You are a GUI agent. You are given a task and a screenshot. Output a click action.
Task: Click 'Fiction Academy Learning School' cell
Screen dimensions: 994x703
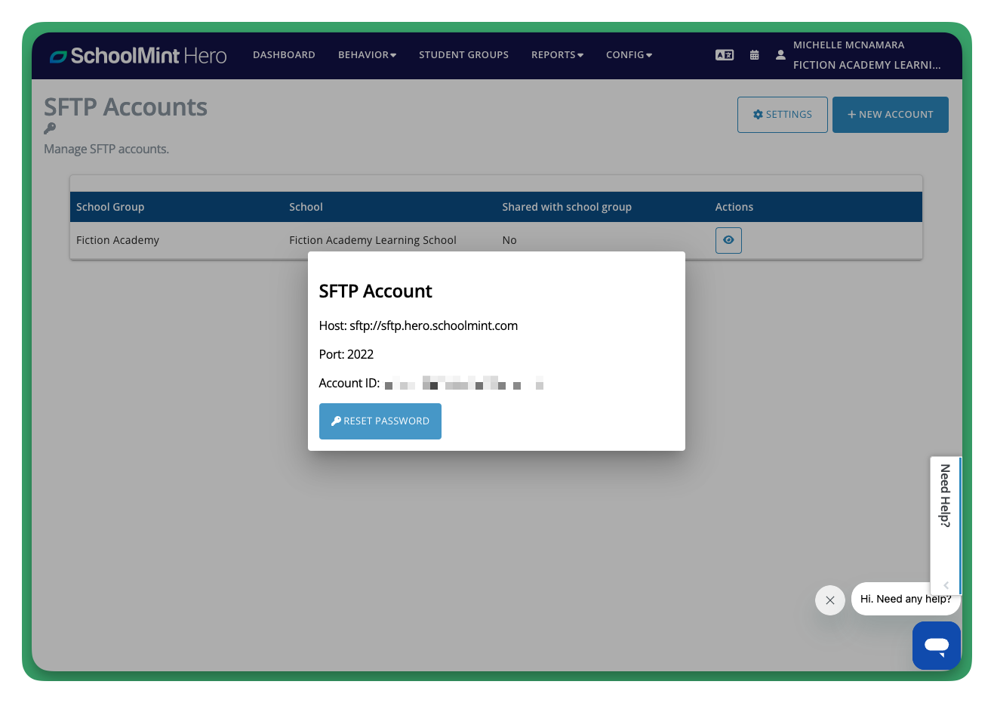[x=373, y=240]
